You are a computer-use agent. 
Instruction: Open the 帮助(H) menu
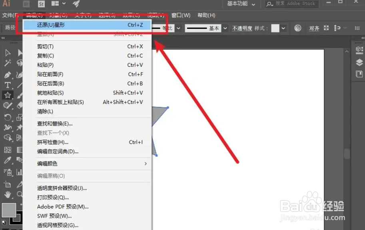click(x=206, y=15)
